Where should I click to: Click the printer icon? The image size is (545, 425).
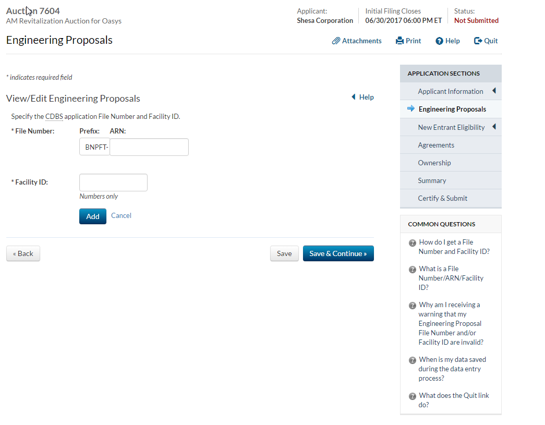(x=400, y=41)
